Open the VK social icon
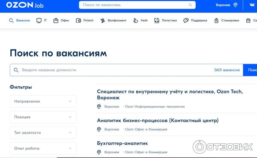257x158 pixels. [x=252, y=5]
